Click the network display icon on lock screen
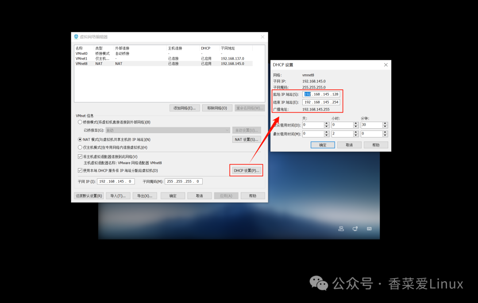This screenshot has width=478, height=303. coord(355,229)
